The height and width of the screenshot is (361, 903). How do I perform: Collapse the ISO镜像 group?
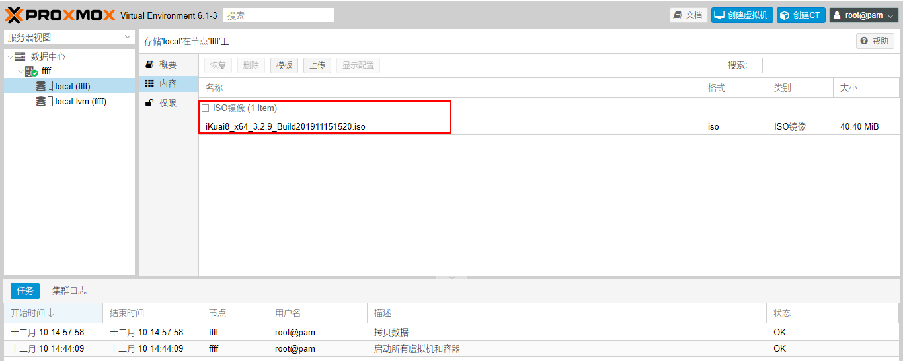[206, 108]
